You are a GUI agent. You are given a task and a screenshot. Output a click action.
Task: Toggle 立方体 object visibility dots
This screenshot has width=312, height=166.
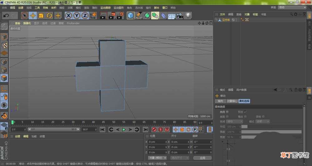click(236, 20)
